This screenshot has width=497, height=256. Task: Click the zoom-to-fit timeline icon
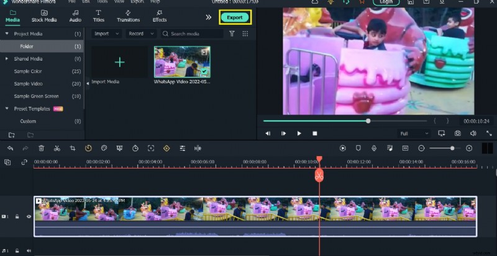tap(405, 148)
